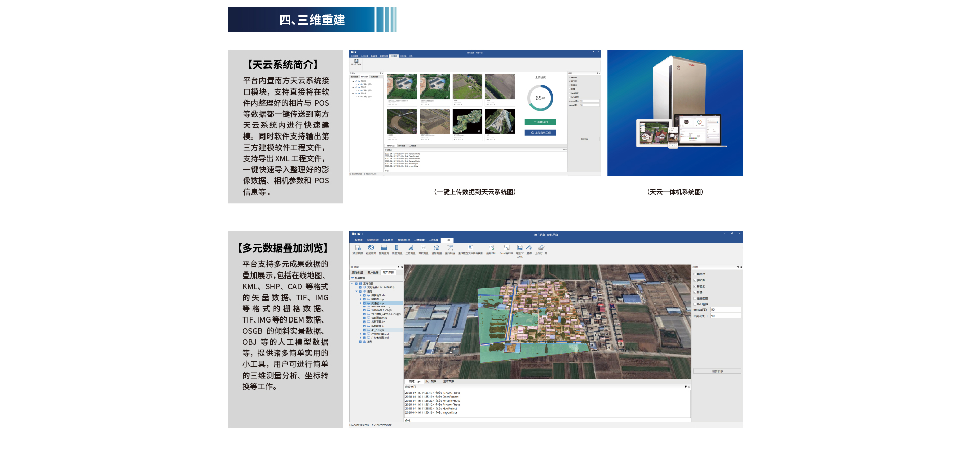Open the 坐标转换 coordinate conversion tool
Viewport: 971px width, 460px height.
click(450, 248)
